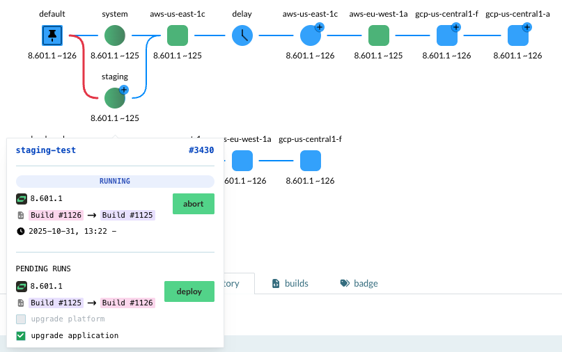This screenshot has height=352, width=562.
Task: Open the badge tab
Action: 359,283
